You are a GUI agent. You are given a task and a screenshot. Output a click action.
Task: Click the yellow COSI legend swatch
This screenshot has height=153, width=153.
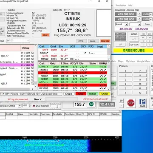105,94
